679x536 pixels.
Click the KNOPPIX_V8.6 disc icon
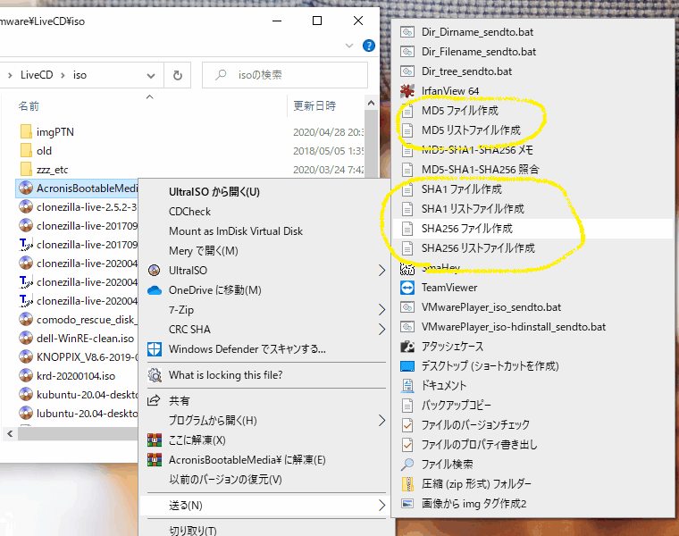[x=26, y=357]
